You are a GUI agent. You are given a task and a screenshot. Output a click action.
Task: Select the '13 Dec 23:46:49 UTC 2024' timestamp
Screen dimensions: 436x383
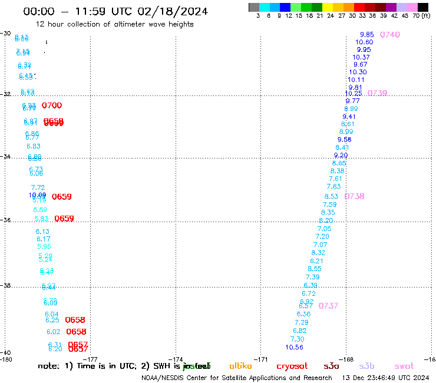point(386,378)
